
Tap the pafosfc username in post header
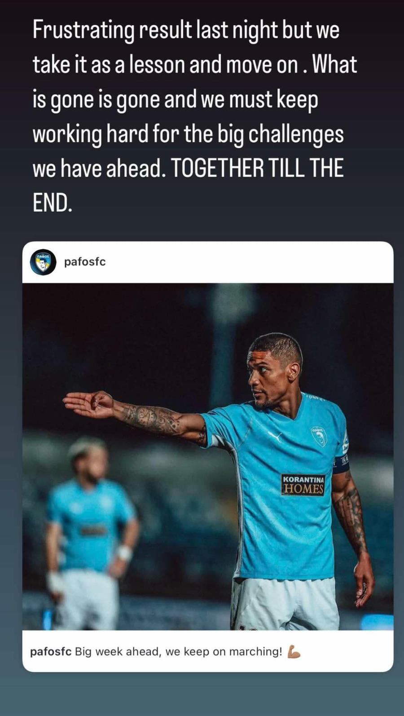click(85, 262)
